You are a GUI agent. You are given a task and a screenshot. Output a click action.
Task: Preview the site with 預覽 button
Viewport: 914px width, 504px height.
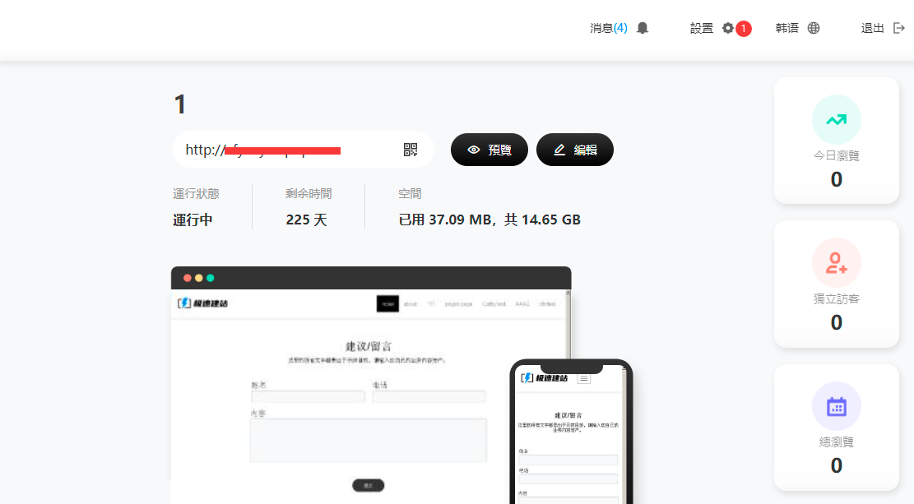pos(489,150)
